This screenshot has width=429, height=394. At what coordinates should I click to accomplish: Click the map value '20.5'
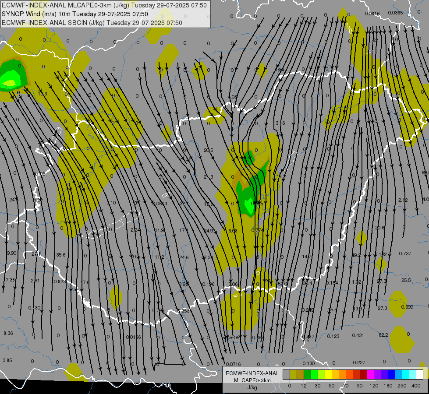click(209, 151)
